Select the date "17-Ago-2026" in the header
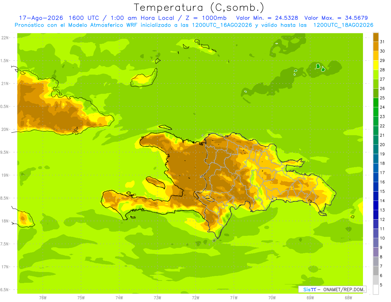The width and height of the screenshot is (391, 302). pyautogui.click(x=41, y=18)
